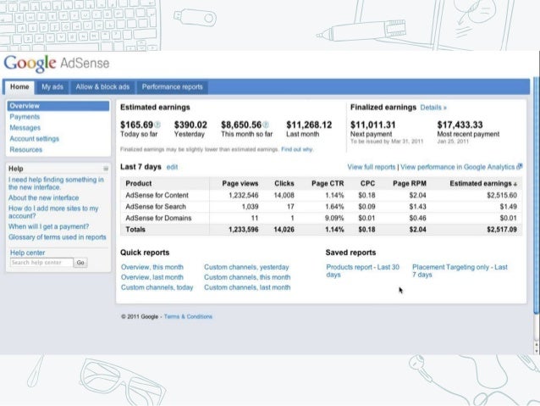Open Custom channels, this month report

pyautogui.click(x=247, y=277)
